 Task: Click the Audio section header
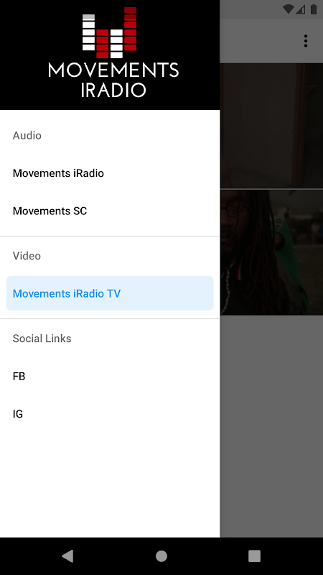point(27,136)
